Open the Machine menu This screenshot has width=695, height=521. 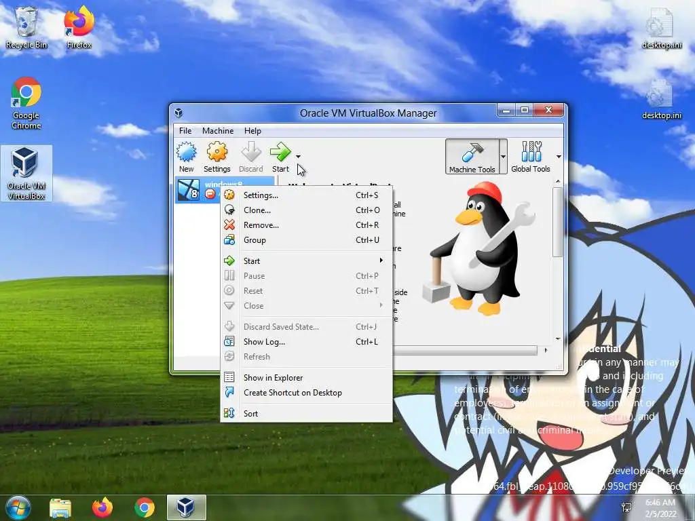tap(218, 131)
